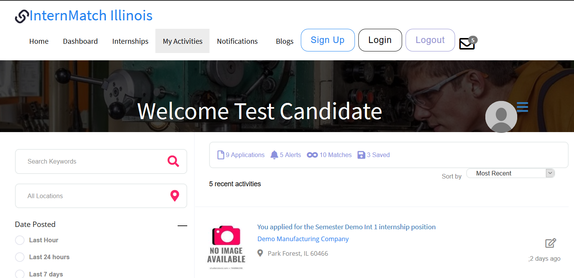Click the grey profile avatar
Image resolution: width=574 pixels, height=278 pixels.
[501, 117]
